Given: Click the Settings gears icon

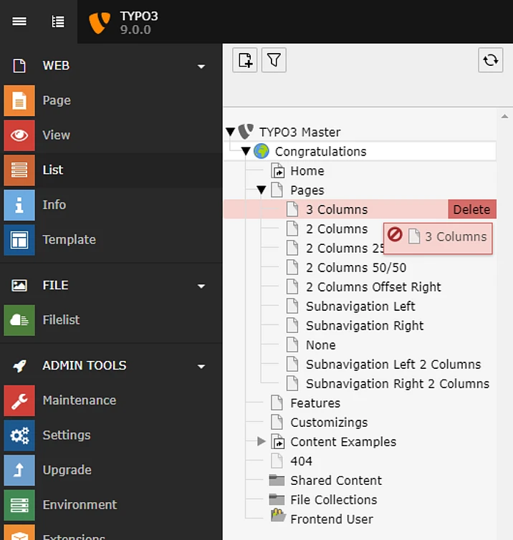Looking at the screenshot, I should point(19,435).
